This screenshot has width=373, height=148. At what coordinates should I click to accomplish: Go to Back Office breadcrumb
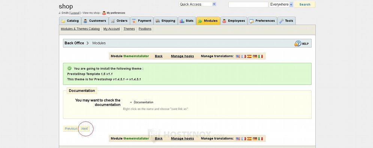point(74,43)
